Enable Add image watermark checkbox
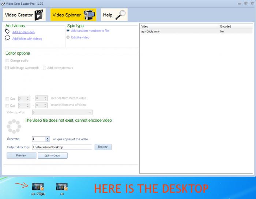 pyautogui.click(x=7, y=68)
